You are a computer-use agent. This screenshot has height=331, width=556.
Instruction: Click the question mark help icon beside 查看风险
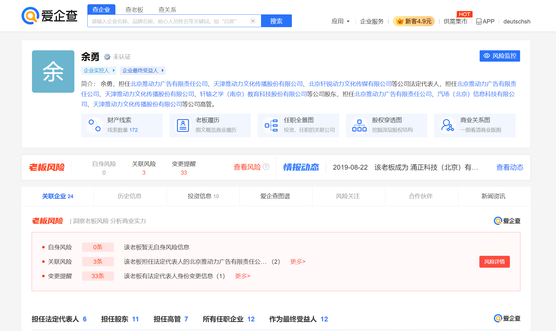(x=266, y=167)
